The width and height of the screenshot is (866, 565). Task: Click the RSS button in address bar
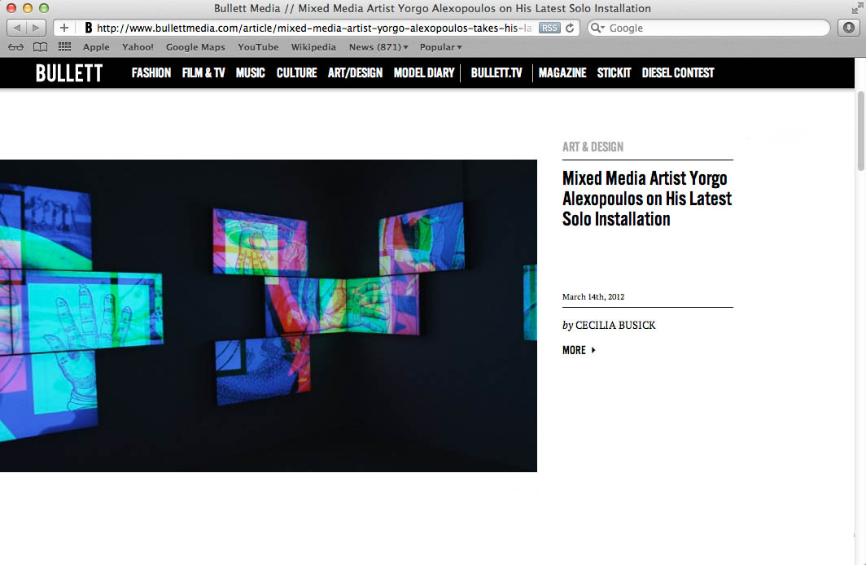pos(549,28)
